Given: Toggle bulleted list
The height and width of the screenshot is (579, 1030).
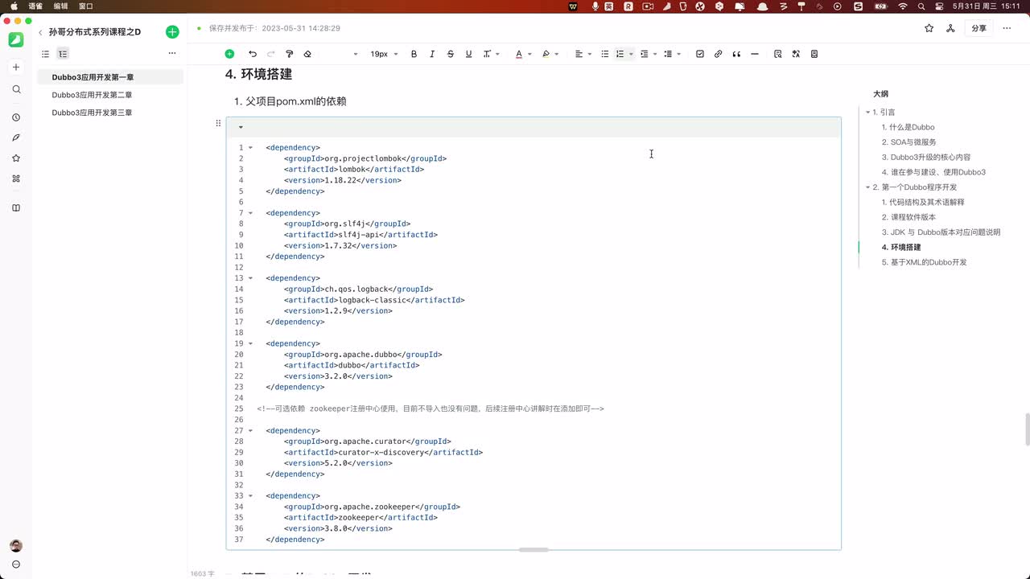Looking at the screenshot, I should click(605, 54).
